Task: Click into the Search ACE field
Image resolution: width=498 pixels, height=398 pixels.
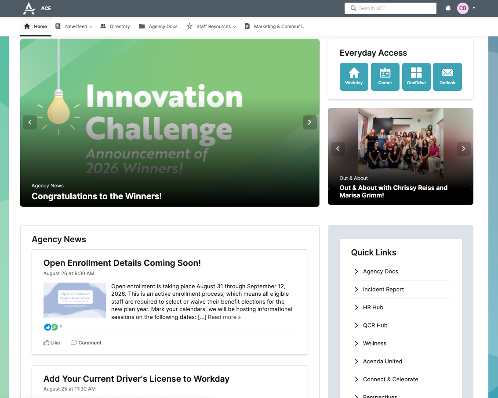Action: click(390, 8)
